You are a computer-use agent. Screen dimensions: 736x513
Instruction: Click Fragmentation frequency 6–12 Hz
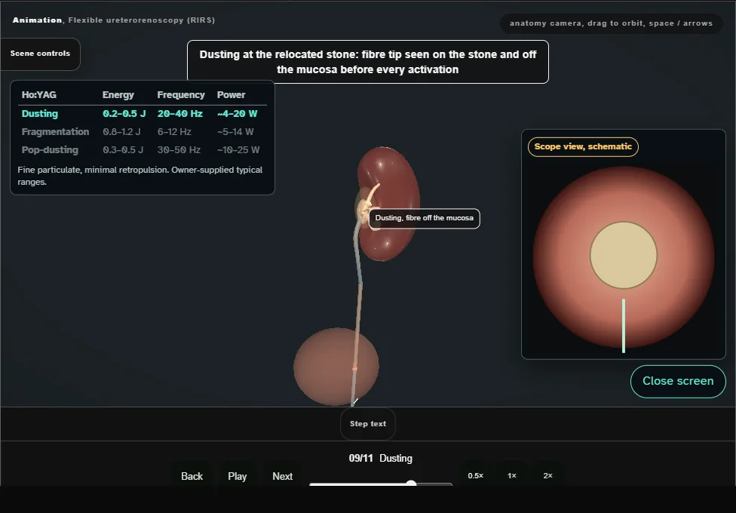coord(174,132)
